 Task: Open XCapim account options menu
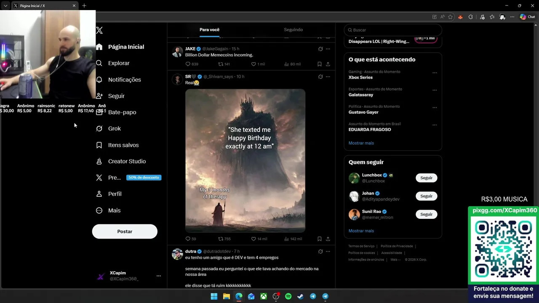tap(159, 276)
